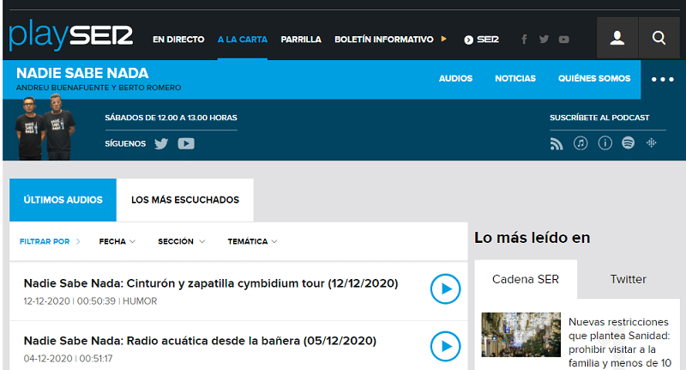Open the Audios section link

pyautogui.click(x=456, y=78)
